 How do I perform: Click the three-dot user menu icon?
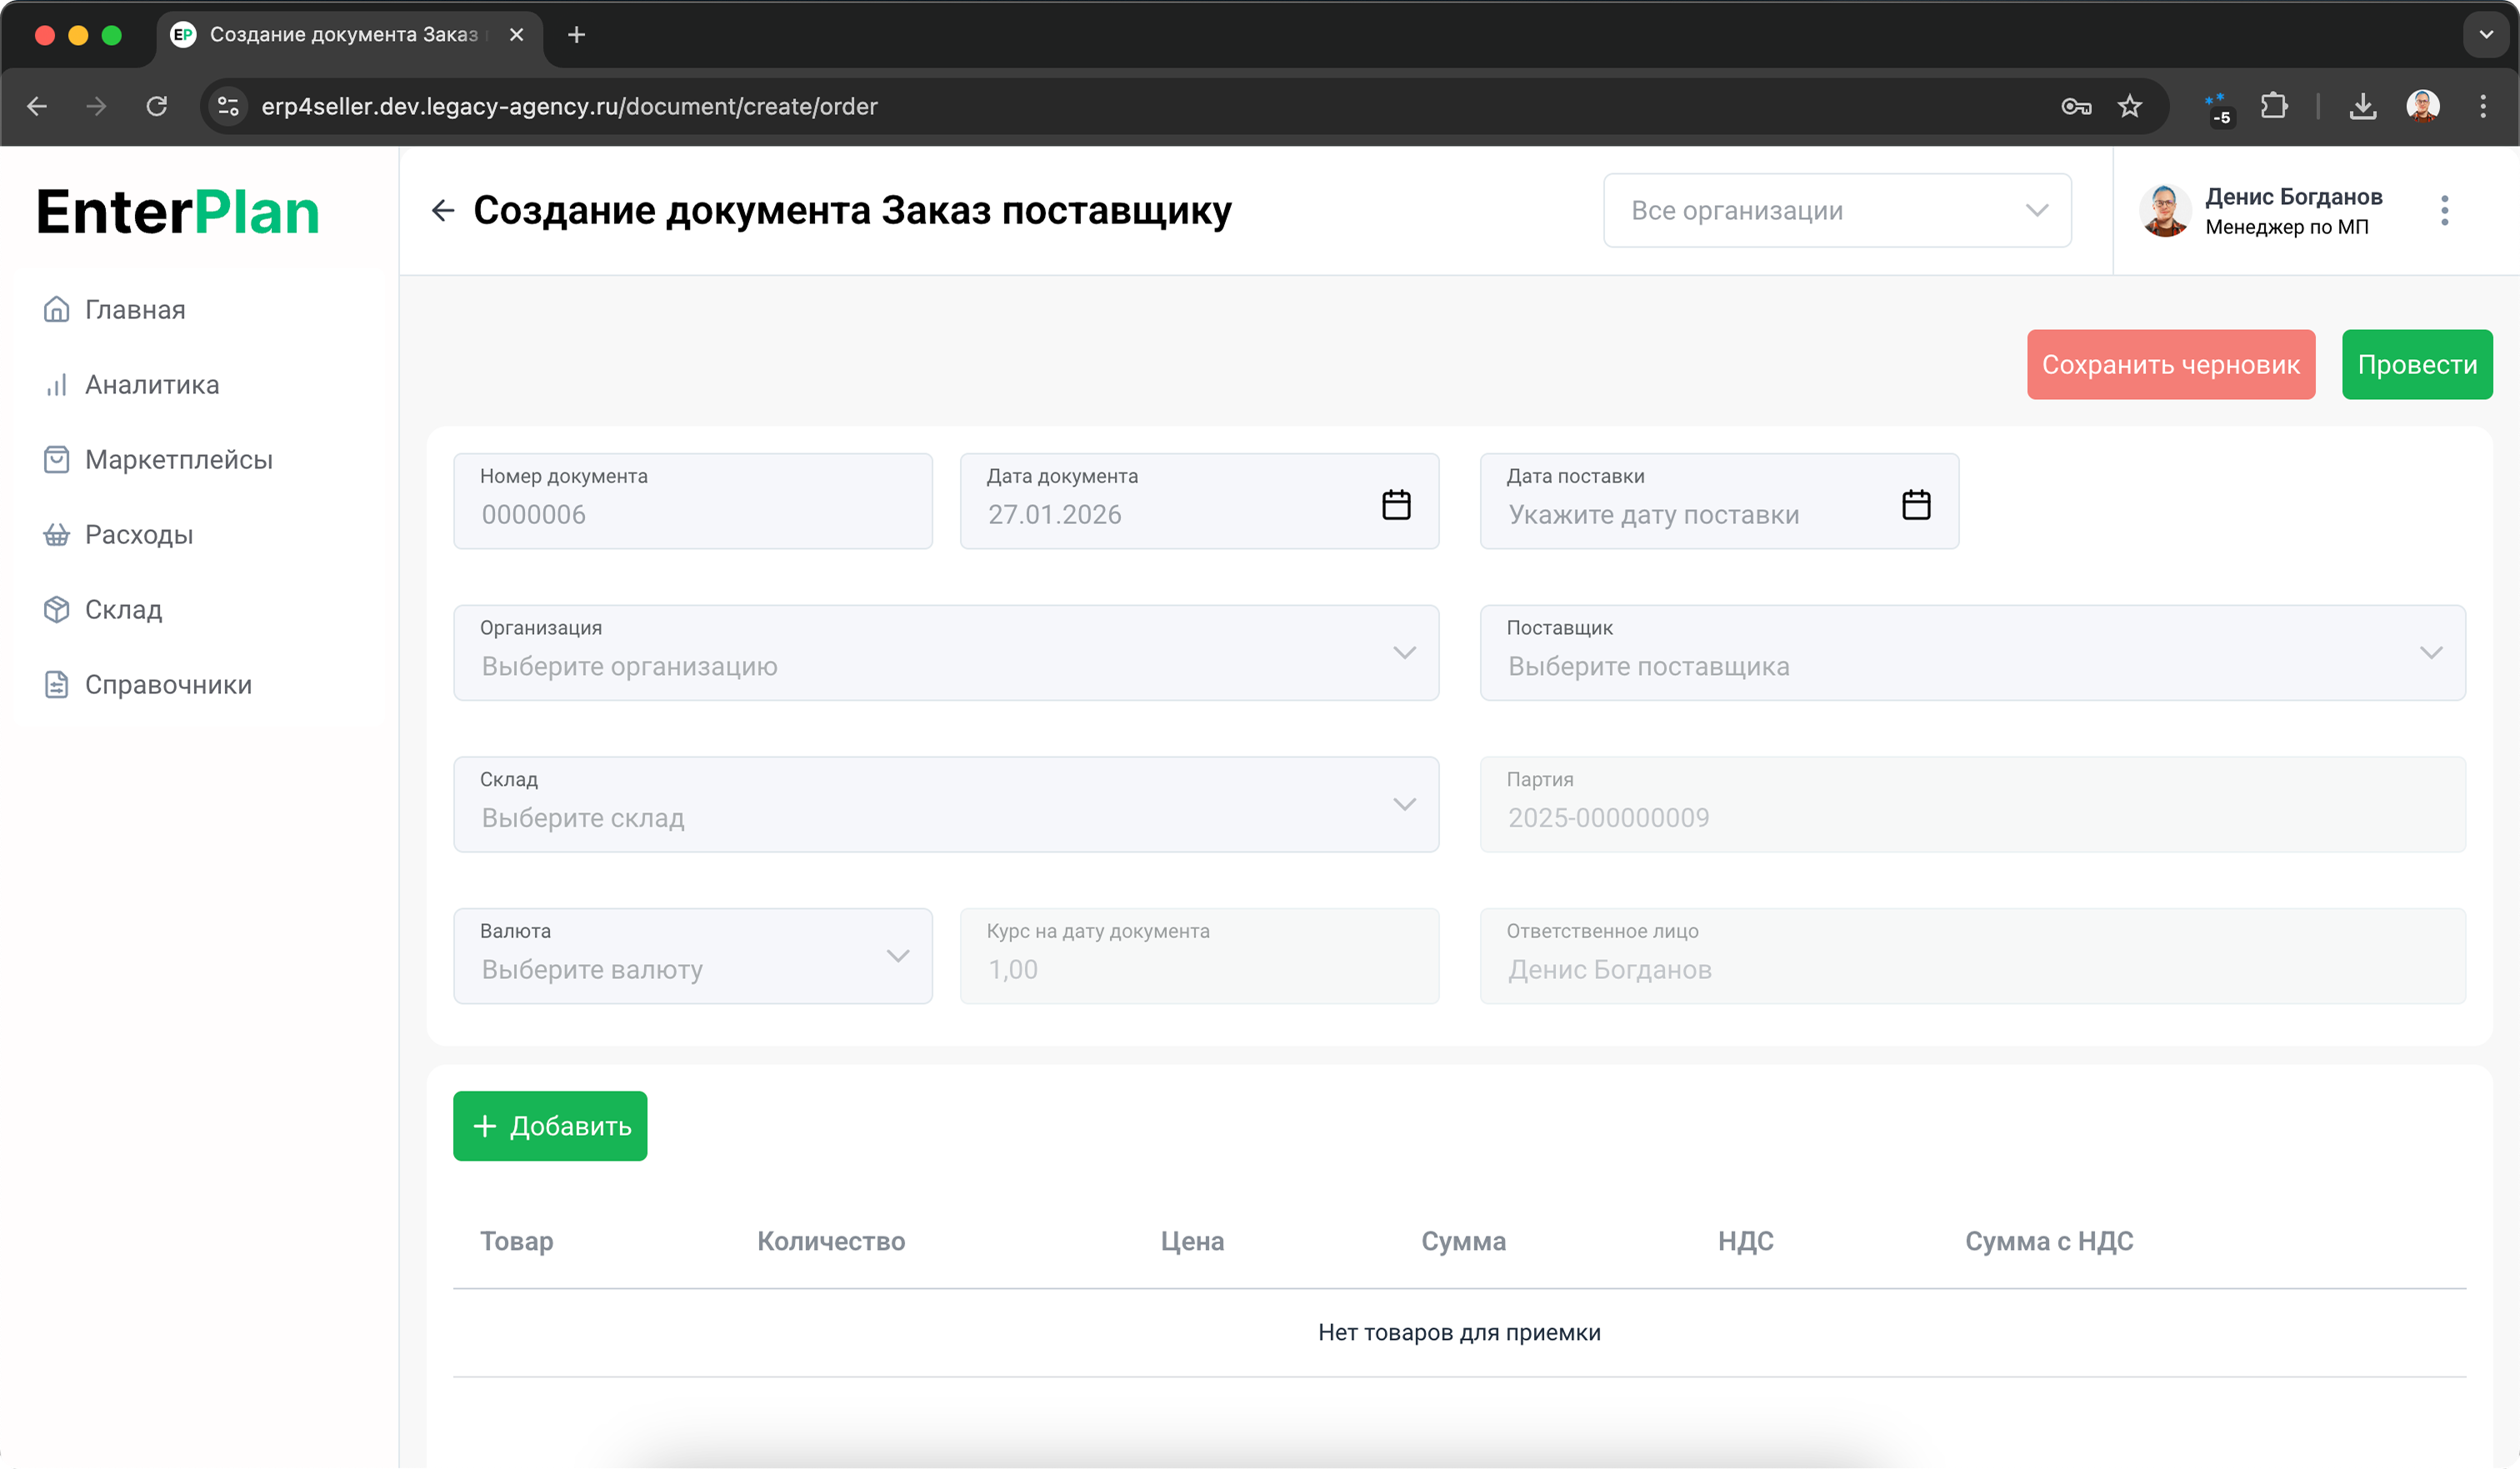[2444, 210]
